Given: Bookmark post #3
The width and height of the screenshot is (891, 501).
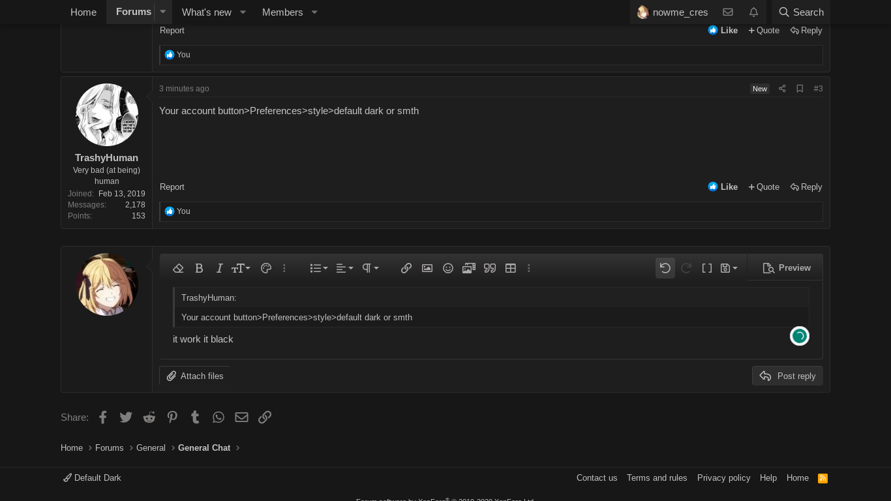Looking at the screenshot, I should point(800,89).
